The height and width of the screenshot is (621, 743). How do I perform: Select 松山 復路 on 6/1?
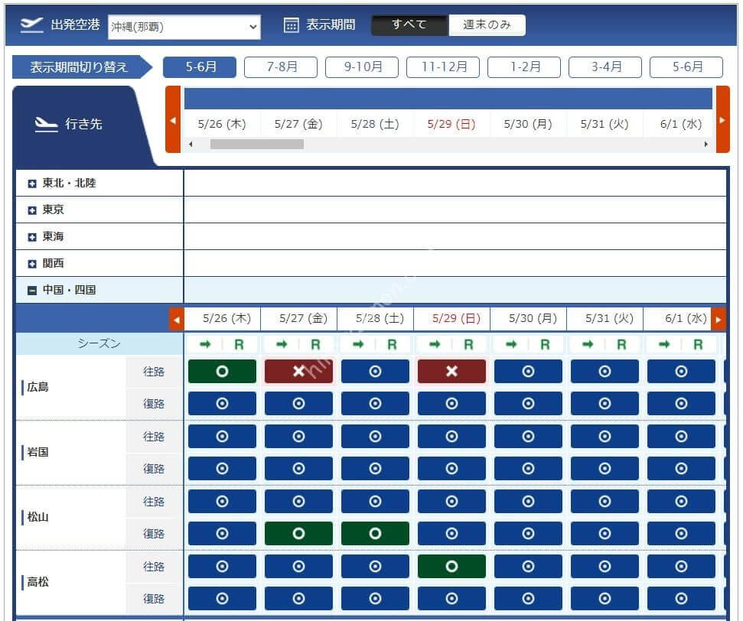(681, 534)
